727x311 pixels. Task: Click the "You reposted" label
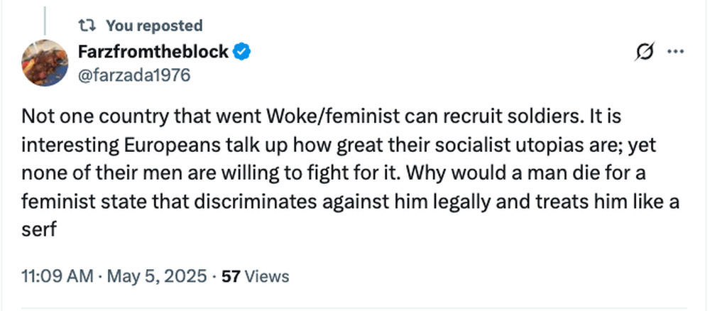pyautogui.click(x=154, y=26)
